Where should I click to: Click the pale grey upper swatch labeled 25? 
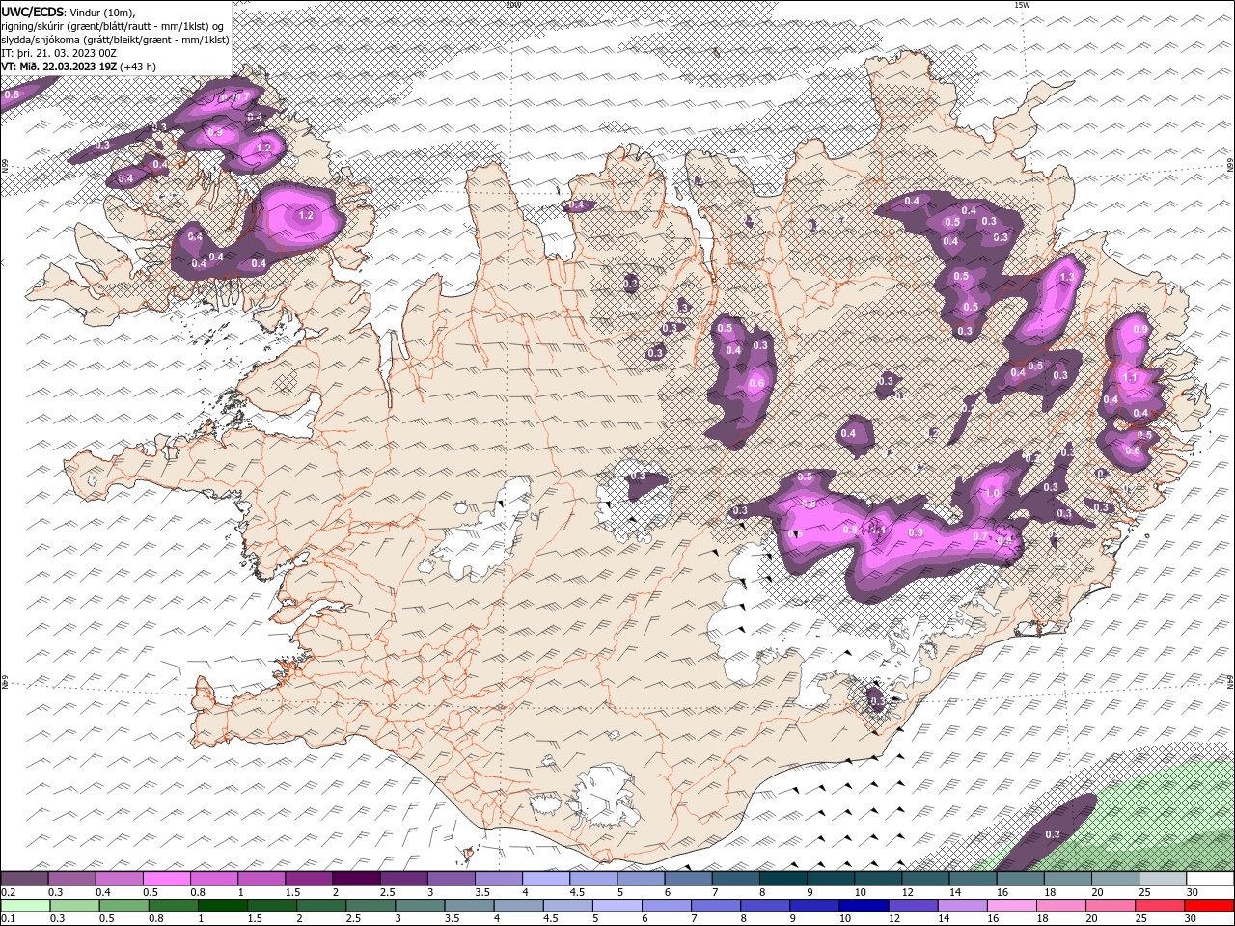(x=1162, y=879)
